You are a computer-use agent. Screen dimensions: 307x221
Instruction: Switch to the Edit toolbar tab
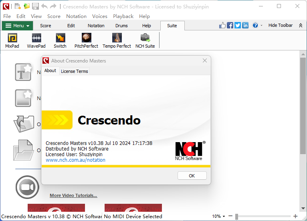click(71, 26)
